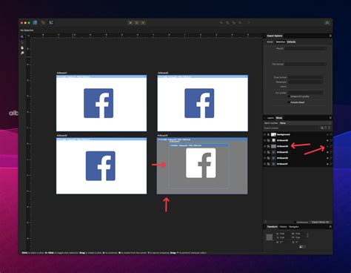Select the Artboard4 row thumbnail in Slices
351x273 pixels.
coord(274,146)
